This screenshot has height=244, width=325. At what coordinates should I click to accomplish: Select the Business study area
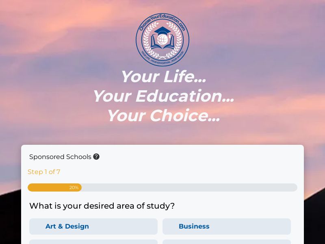227,227
